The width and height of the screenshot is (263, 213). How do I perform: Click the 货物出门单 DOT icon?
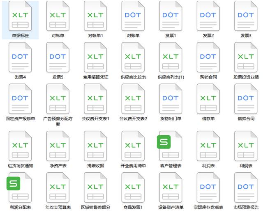click(171, 99)
